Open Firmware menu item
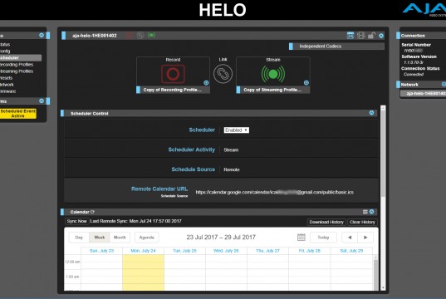Image resolution: width=446 pixels, height=299 pixels. click(x=8, y=91)
